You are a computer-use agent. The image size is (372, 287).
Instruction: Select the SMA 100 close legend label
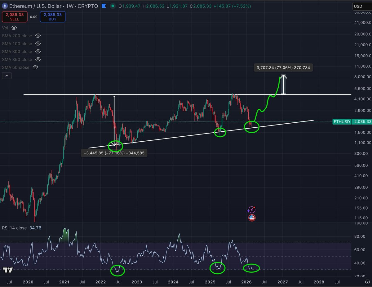coord(17,44)
